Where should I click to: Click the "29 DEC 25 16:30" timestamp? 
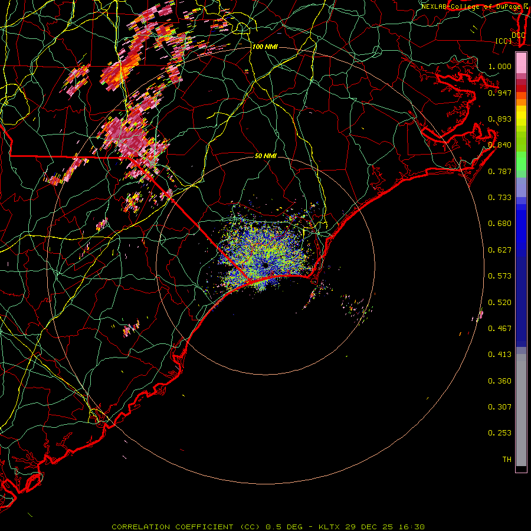point(385,527)
